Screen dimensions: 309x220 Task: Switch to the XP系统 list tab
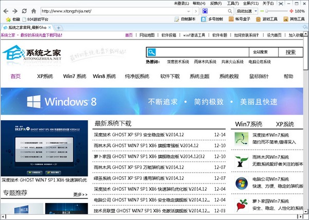(285, 124)
